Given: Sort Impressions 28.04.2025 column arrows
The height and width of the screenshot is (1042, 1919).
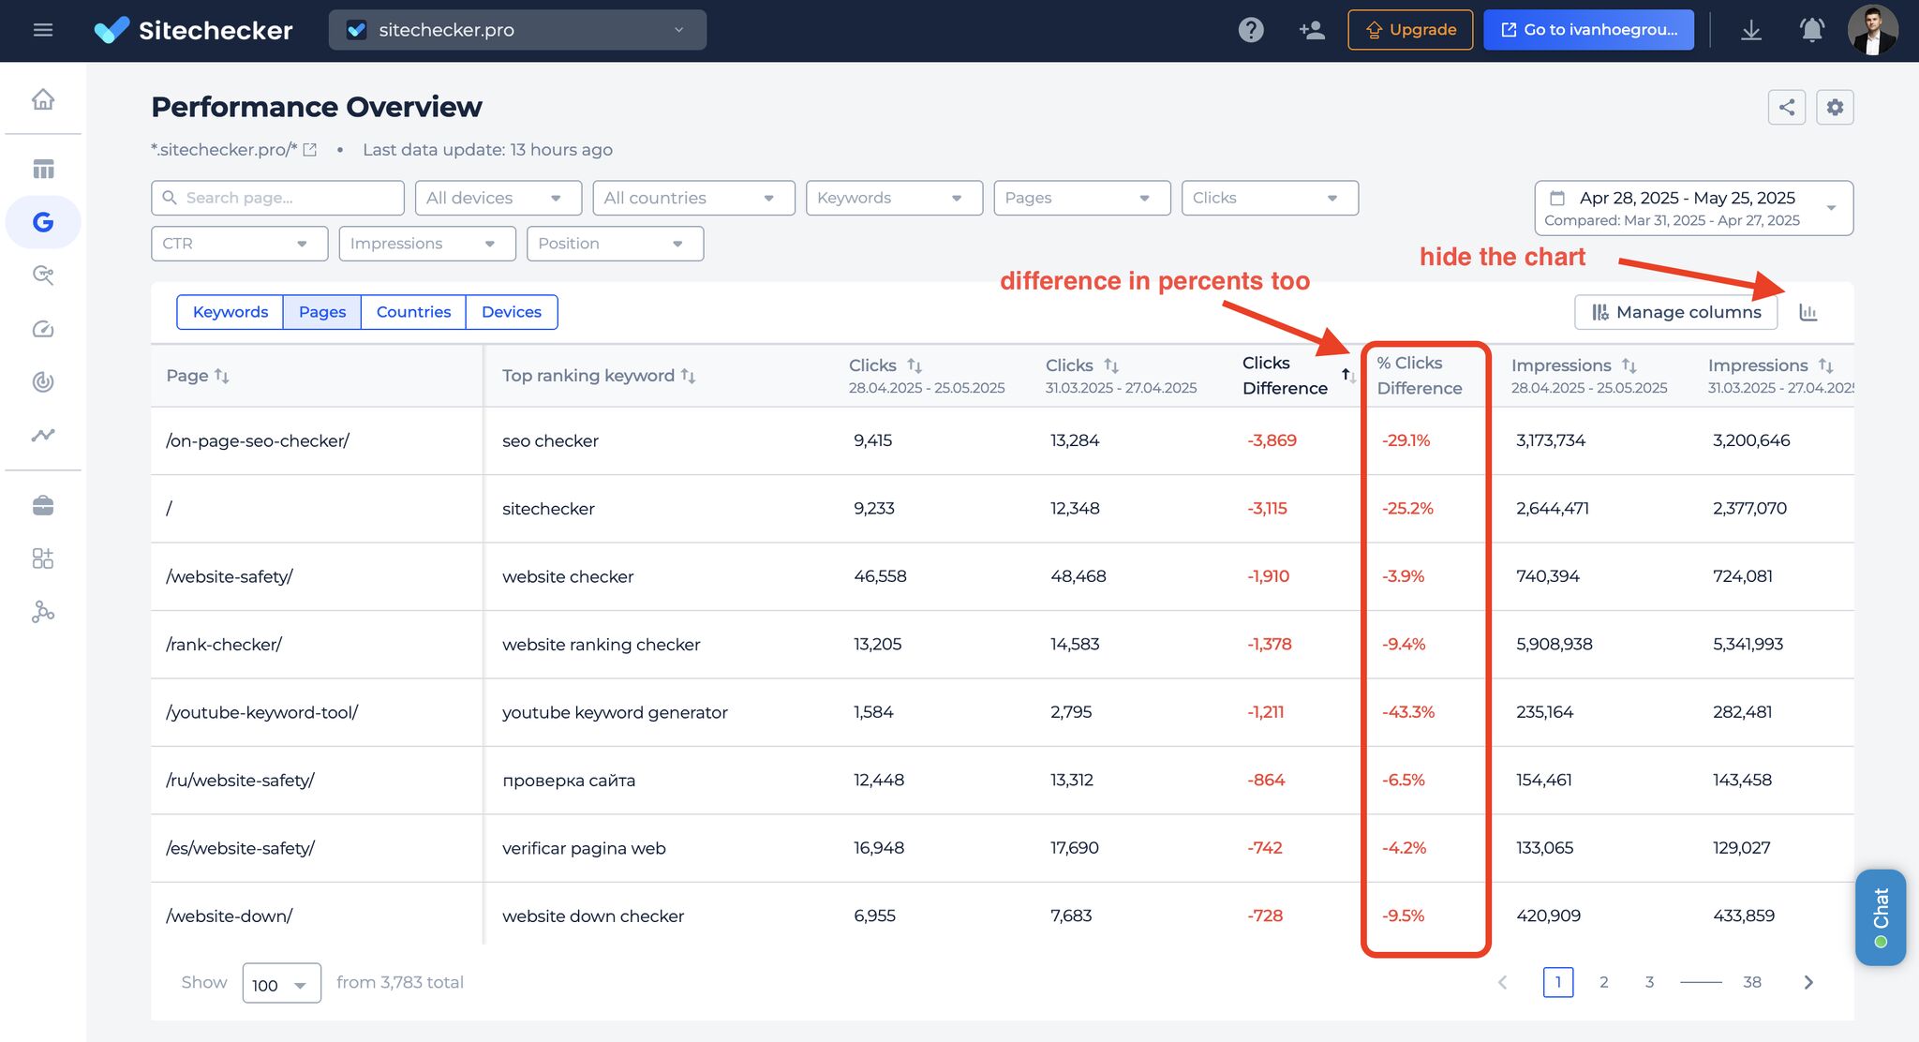Looking at the screenshot, I should pyautogui.click(x=1629, y=365).
